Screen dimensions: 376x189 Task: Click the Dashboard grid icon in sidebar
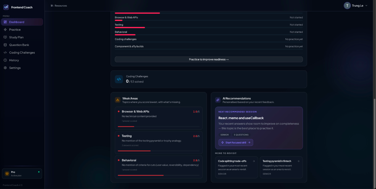(5, 22)
